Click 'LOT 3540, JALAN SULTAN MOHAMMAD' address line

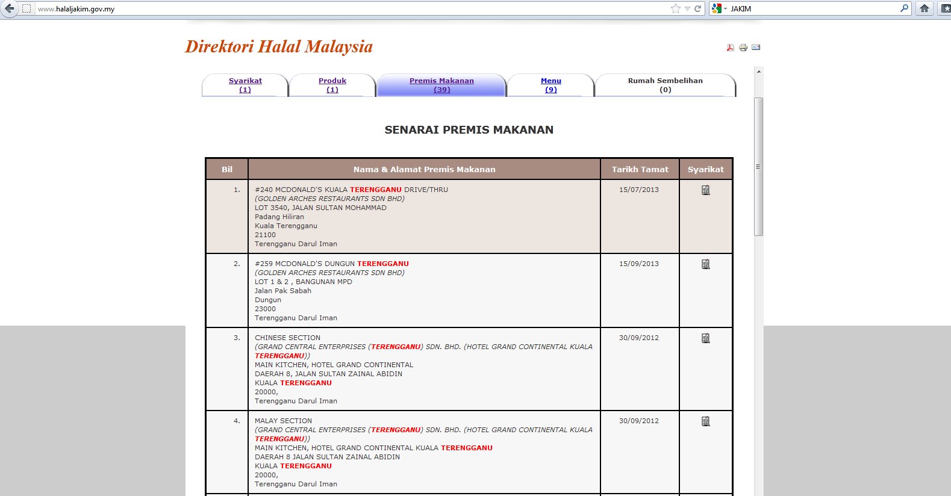(320, 208)
